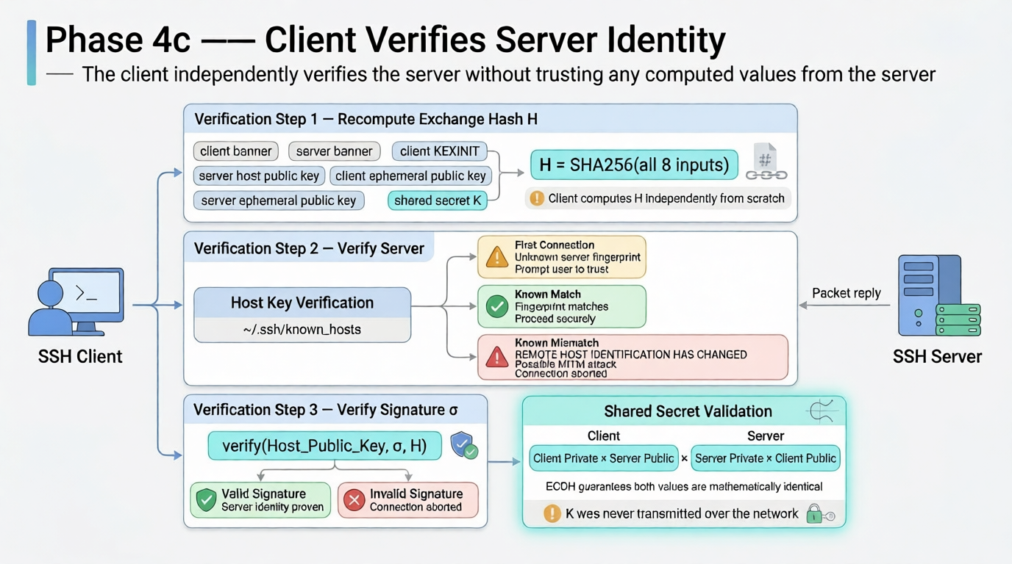
Task: Click 'ECDH guarantees both values are mathematically identical' text
Action: pyautogui.click(x=684, y=486)
